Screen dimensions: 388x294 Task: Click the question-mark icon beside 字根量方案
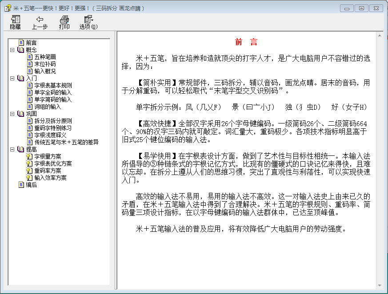(x=30, y=156)
